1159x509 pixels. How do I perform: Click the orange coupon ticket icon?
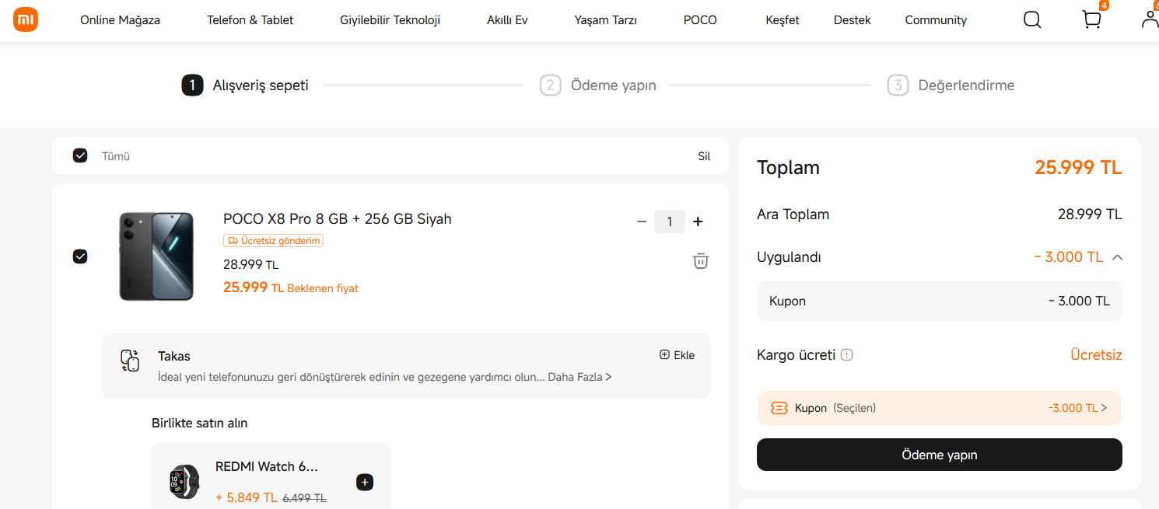(779, 408)
